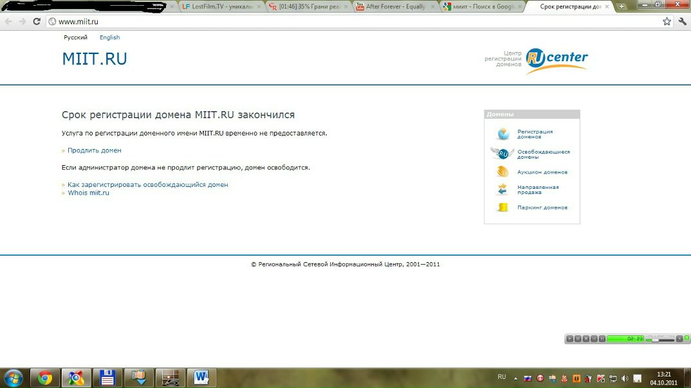Click the volume speaker tray icon

(x=625, y=378)
